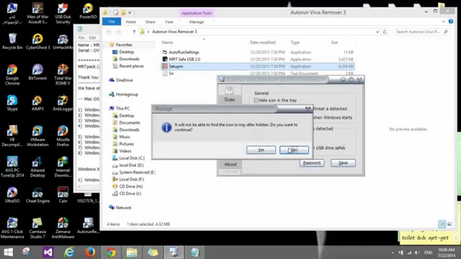Open File Explorer taskbar icon

tap(132, 252)
